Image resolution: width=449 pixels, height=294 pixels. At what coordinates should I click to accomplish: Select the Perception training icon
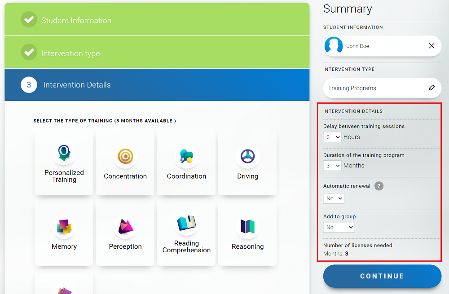coord(125,227)
